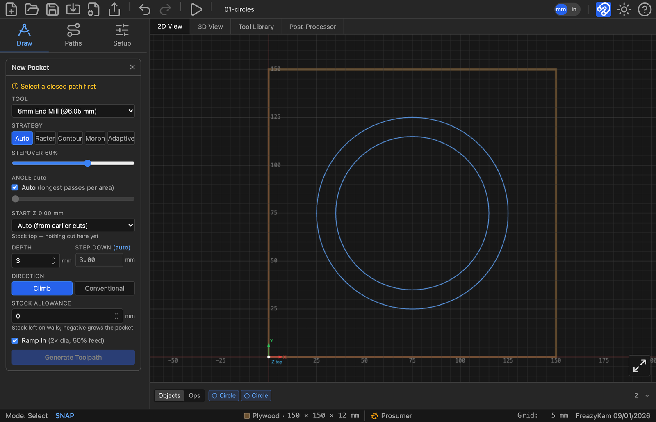This screenshot has width=656, height=422.
Task: Show the Ops list tab
Action: [x=194, y=395]
